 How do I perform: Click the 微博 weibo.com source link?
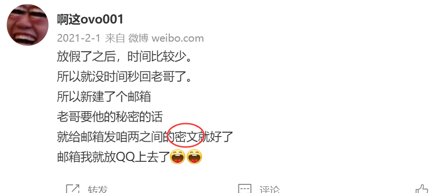click(166, 38)
